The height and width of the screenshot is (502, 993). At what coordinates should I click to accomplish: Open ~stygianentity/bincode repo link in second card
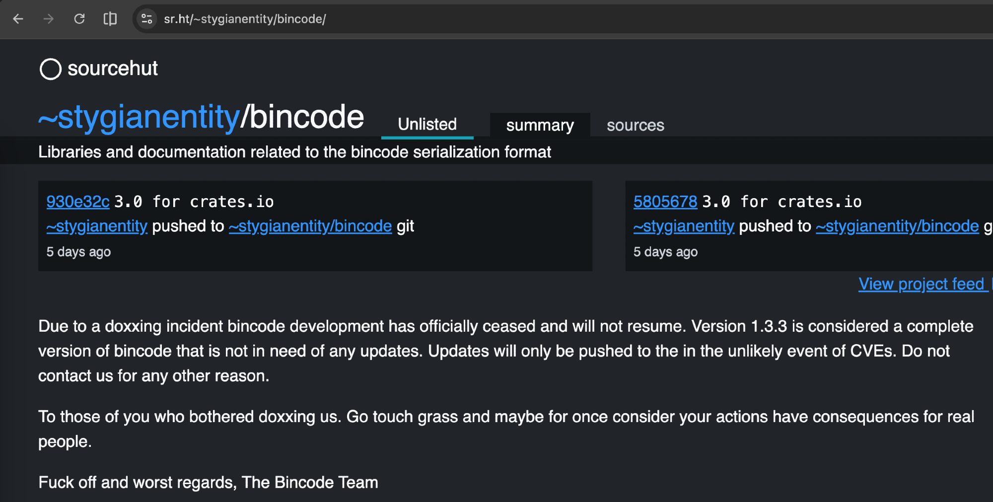(x=897, y=226)
